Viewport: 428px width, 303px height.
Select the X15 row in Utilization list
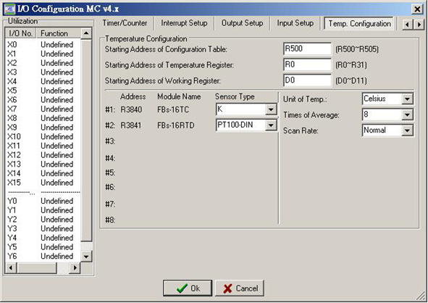[x=43, y=183]
